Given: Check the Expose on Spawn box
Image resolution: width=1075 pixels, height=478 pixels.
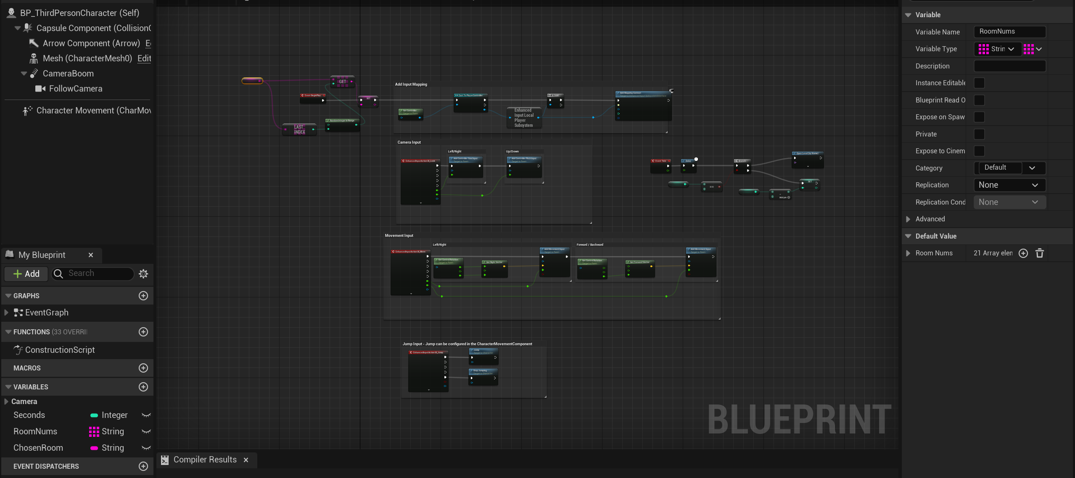Looking at the screenshot, I should pos(979,117).
